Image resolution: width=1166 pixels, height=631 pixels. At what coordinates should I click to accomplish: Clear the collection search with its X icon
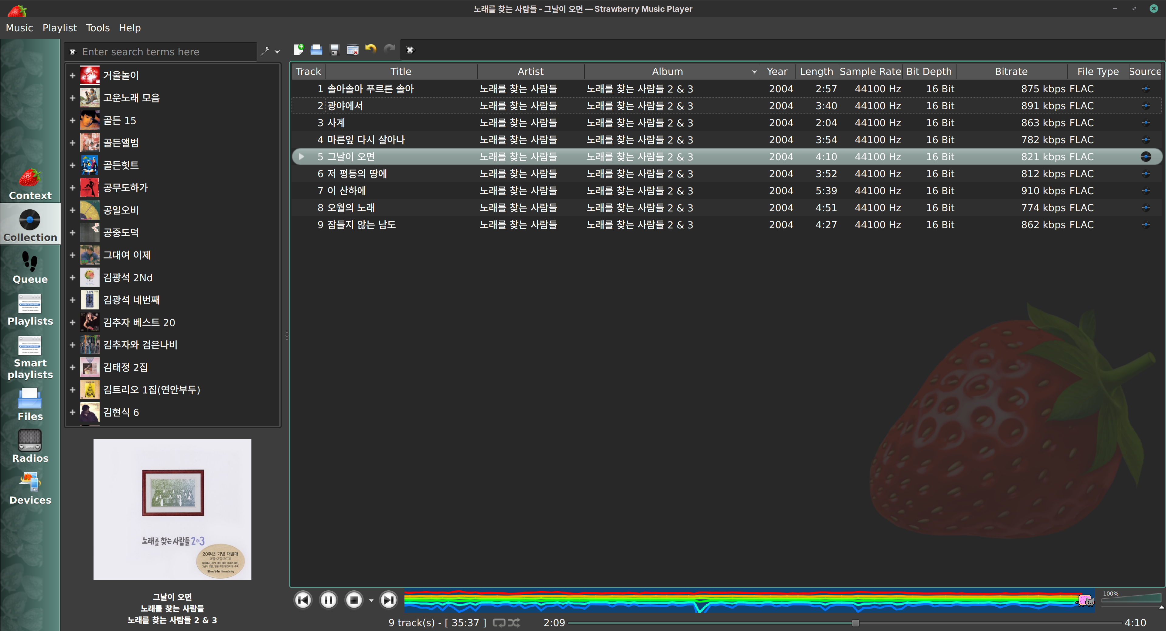point(73,52)
